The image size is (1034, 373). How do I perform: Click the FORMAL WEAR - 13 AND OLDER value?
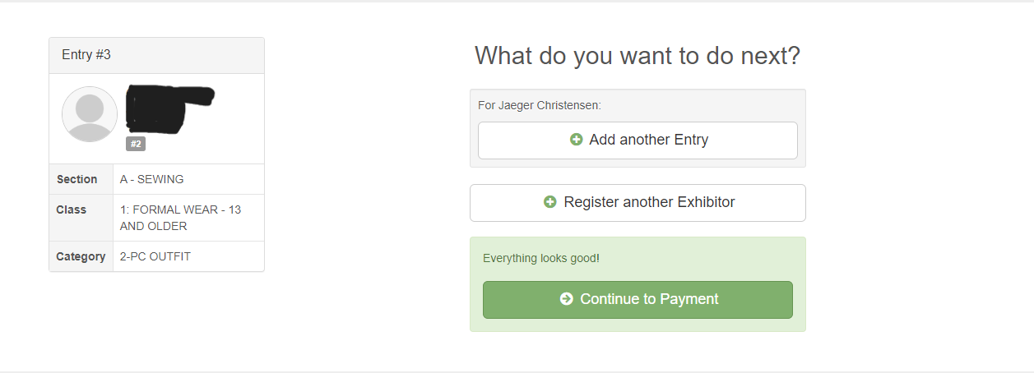pyautogui.click(x=181, y=218)
